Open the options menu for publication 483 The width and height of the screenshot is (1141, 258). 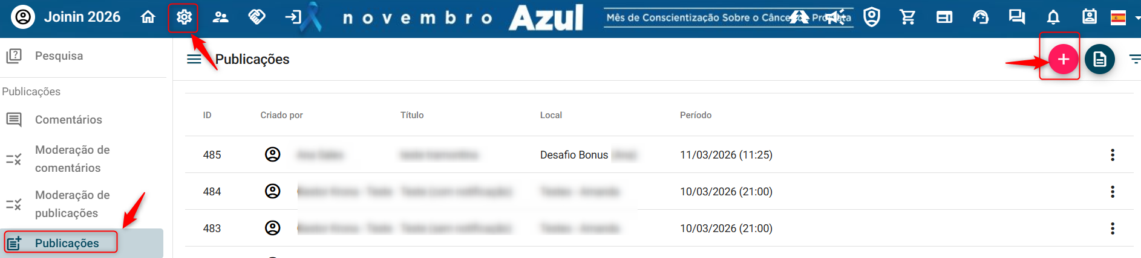pyautogui.click(x=1112, y=228)
